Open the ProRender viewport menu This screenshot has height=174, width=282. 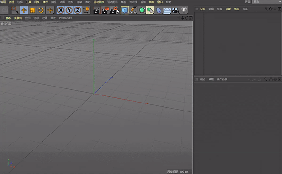click(x=65, y=18)
